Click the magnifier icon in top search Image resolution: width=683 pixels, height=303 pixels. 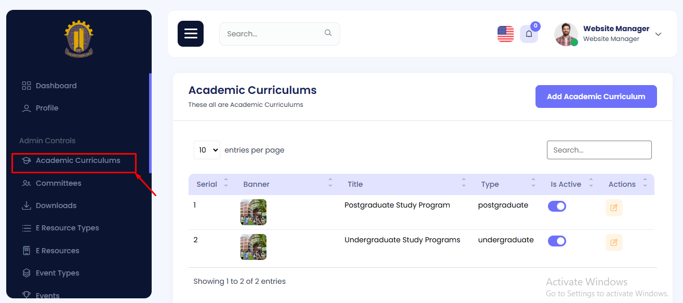[328, 33]
